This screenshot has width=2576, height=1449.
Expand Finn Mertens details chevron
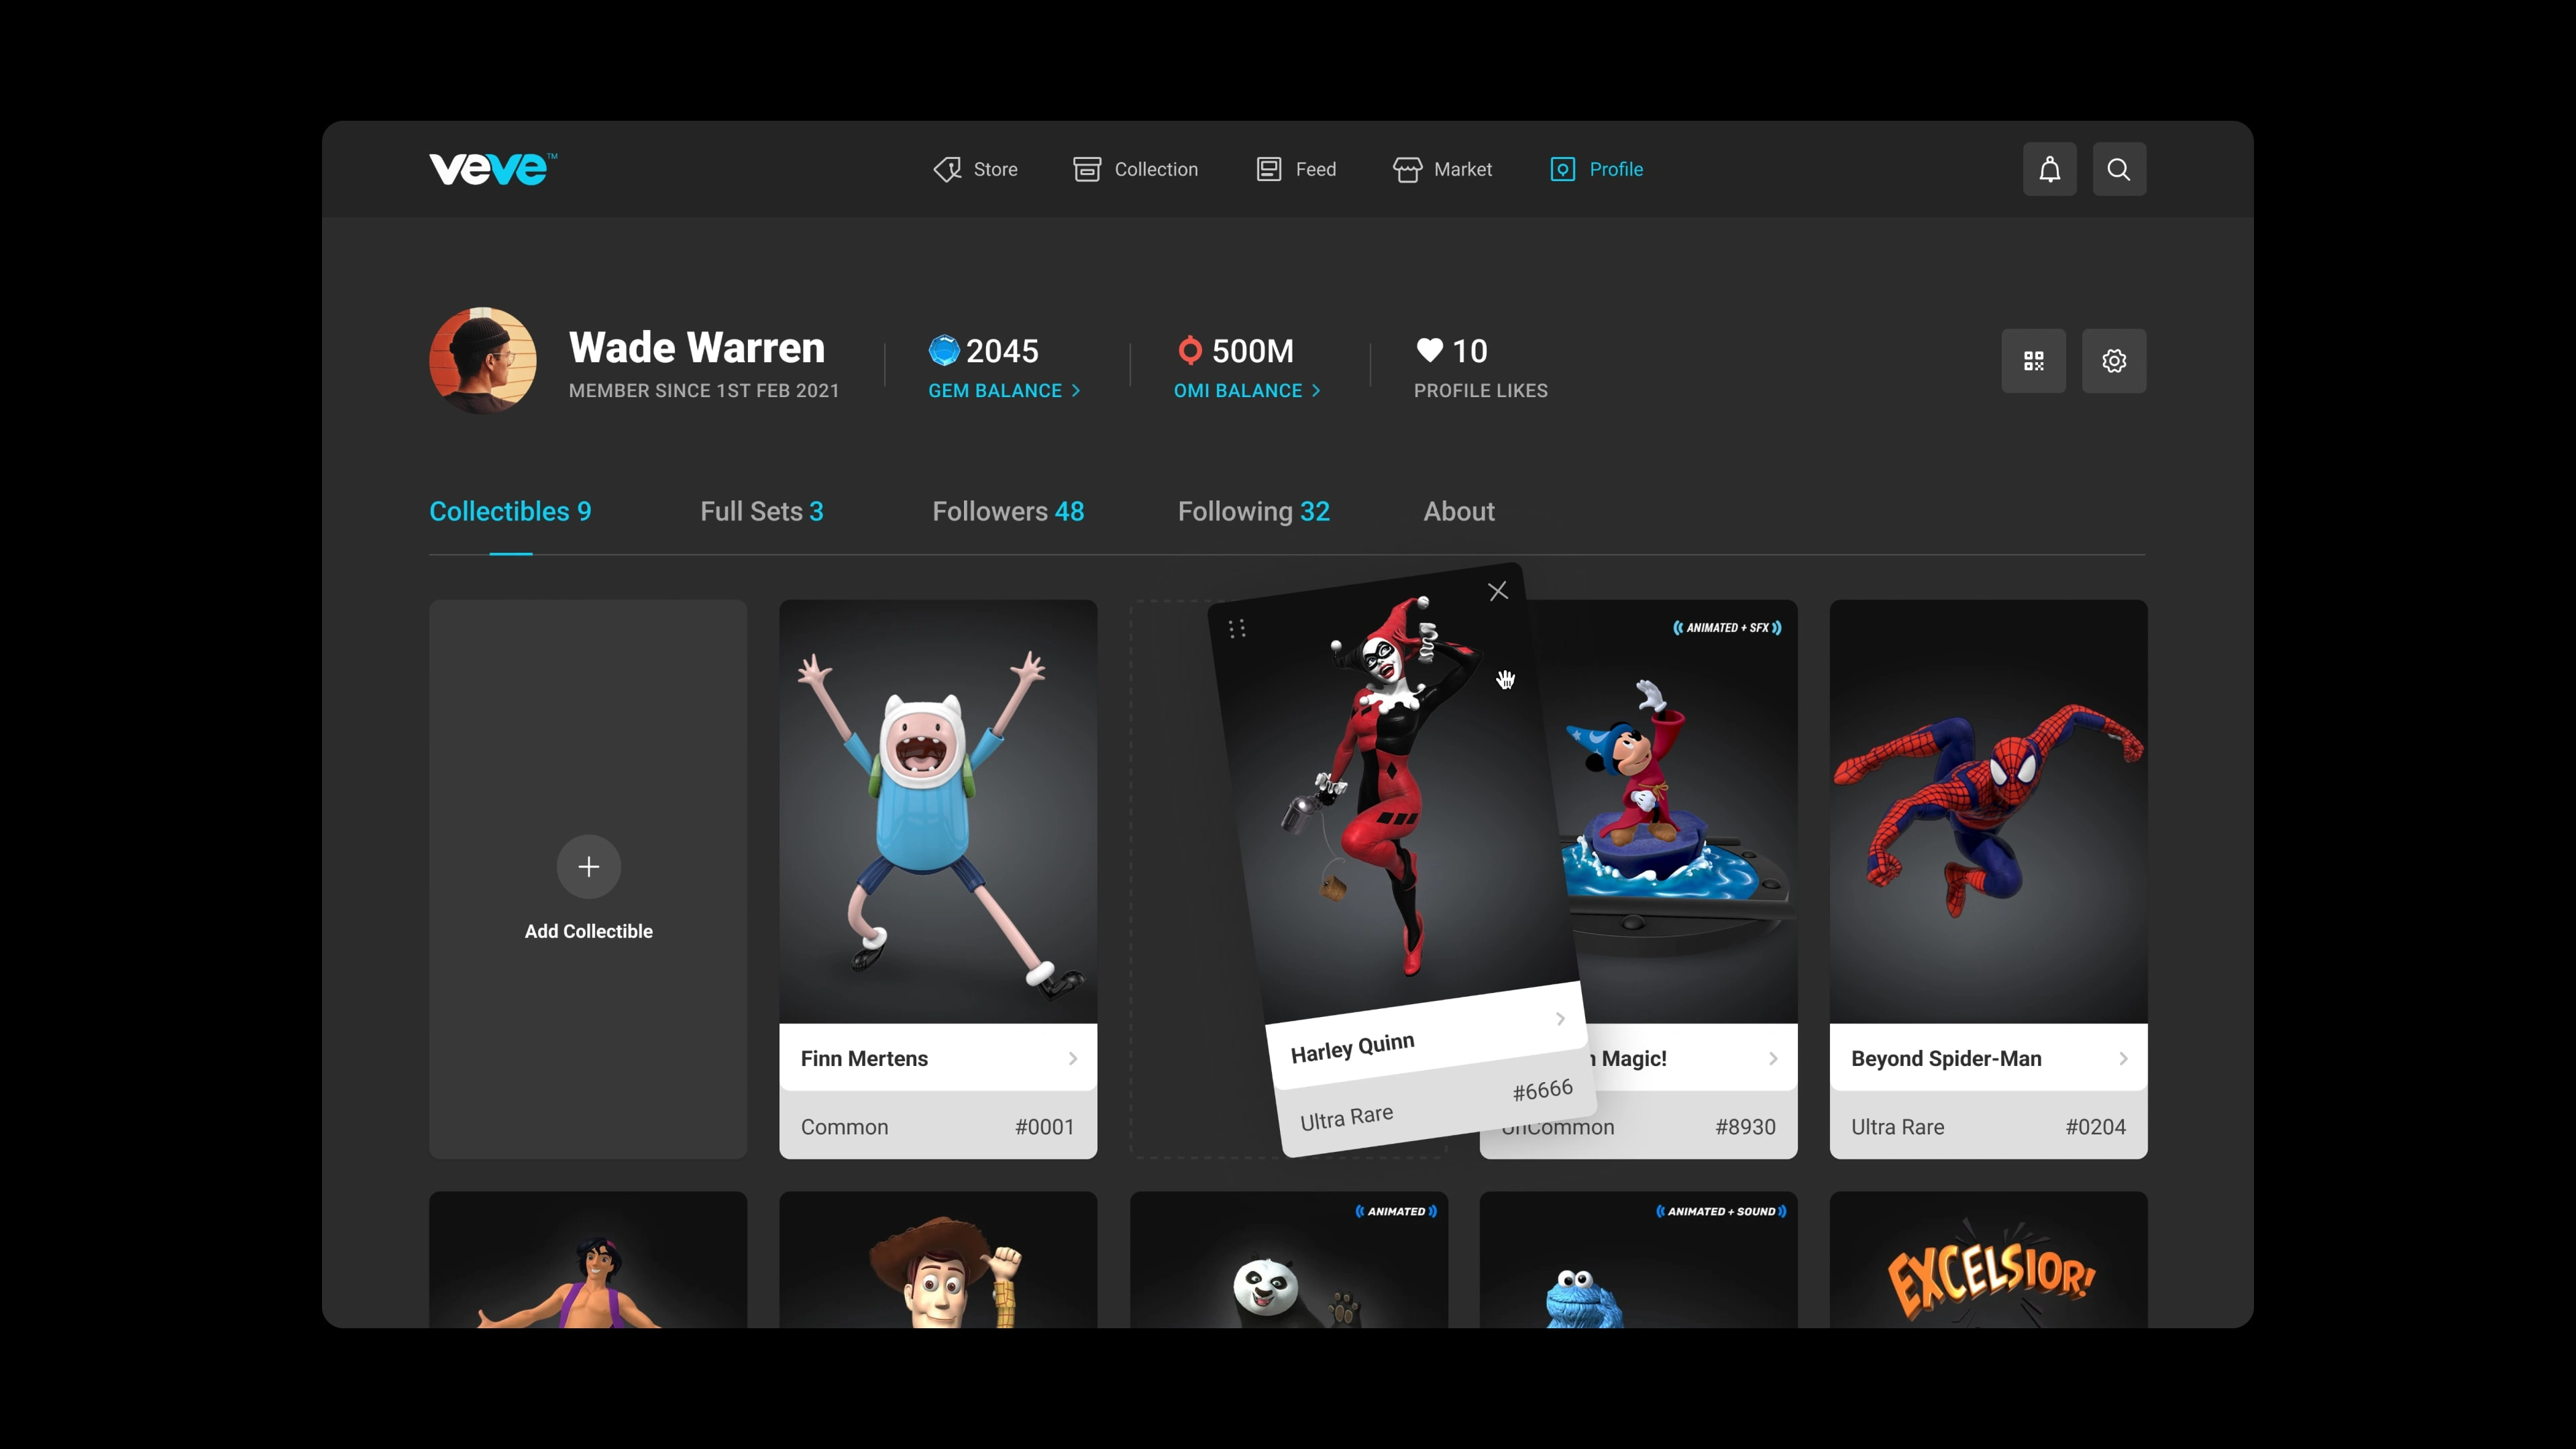click(1072, 1058)
